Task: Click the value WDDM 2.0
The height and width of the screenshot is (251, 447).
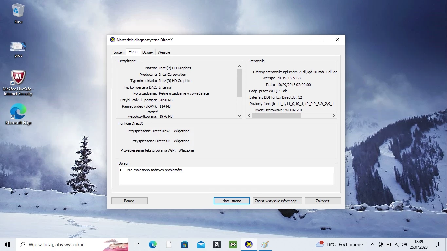Action: click(294, 110)
